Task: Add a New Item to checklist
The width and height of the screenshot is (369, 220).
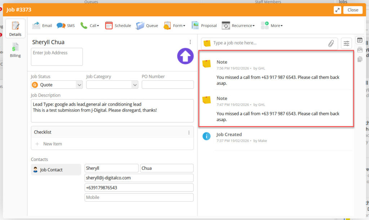Action: 52,144
